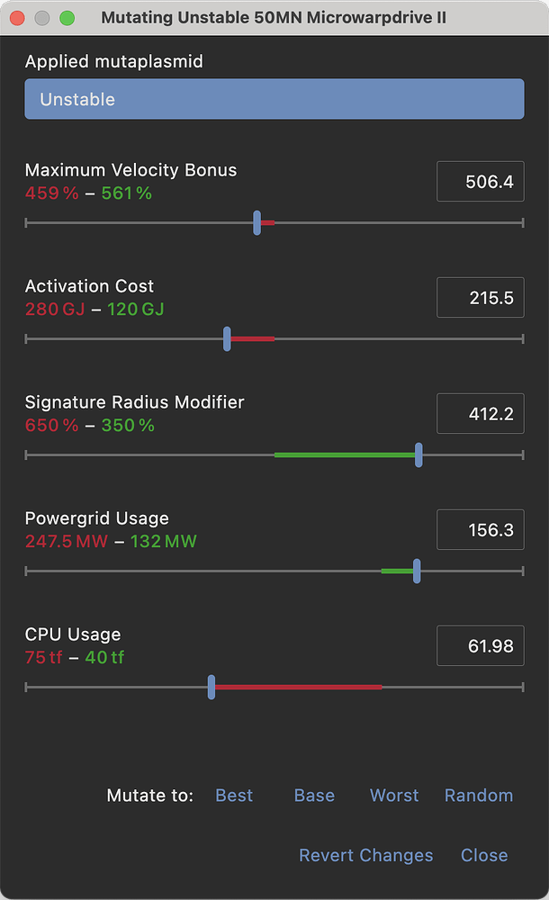Screen dimensions: 549x900
Task: Click the Maximum Velocity Bonus value field
Action: click(x=480, y=182)
